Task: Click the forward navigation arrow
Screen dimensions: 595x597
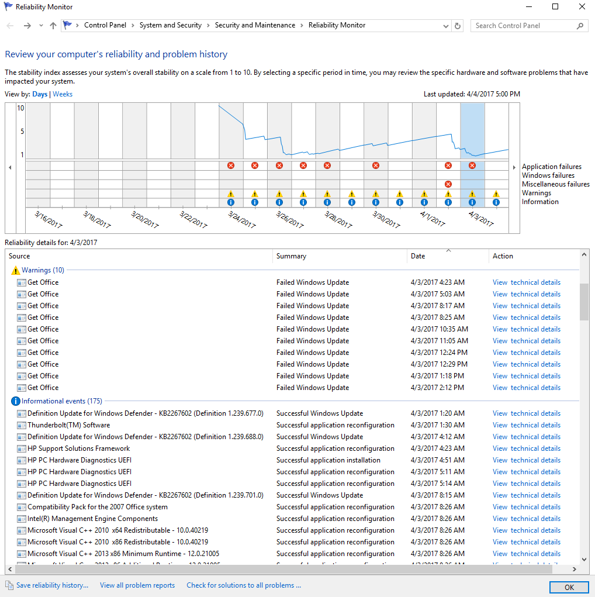Action: 27,26
